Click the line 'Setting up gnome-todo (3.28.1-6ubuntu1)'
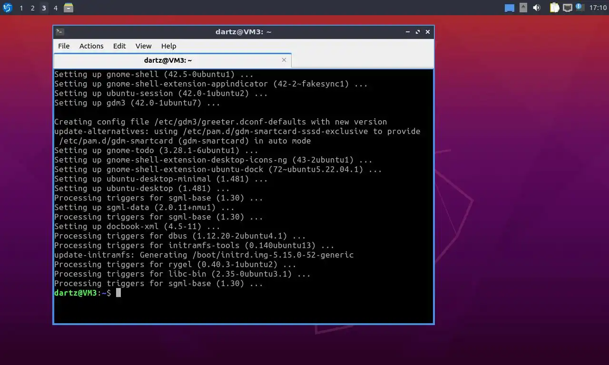Screen dimensions: 609x365 pos(157,151)
